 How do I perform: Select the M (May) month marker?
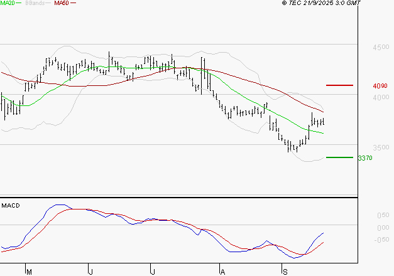28,272
